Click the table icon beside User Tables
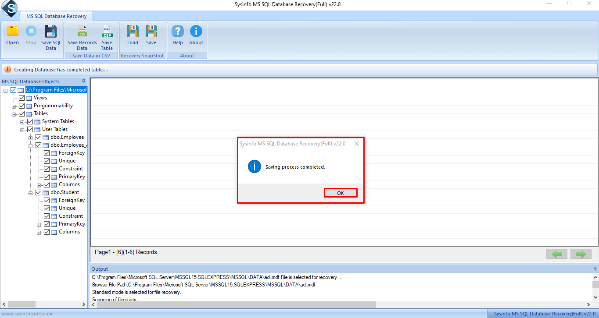The height and width of the screenshot is (318, 599). (x=37, y=130)
